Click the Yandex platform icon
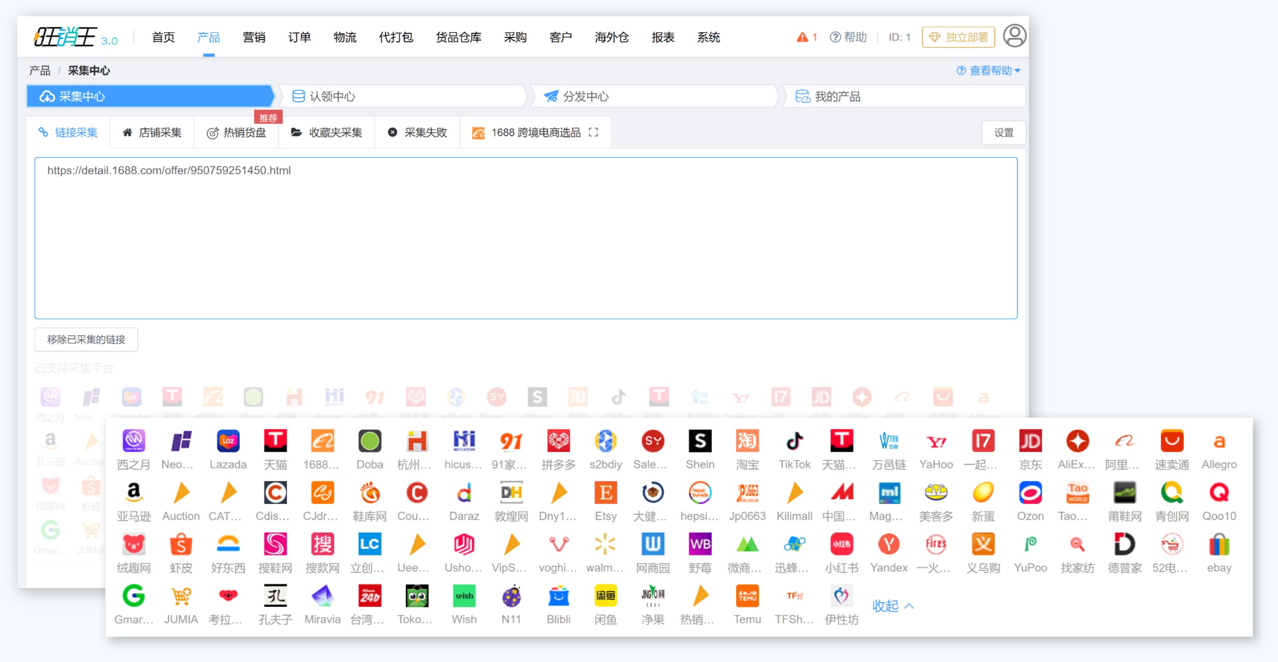The image size is (1278, 662). 889,545
